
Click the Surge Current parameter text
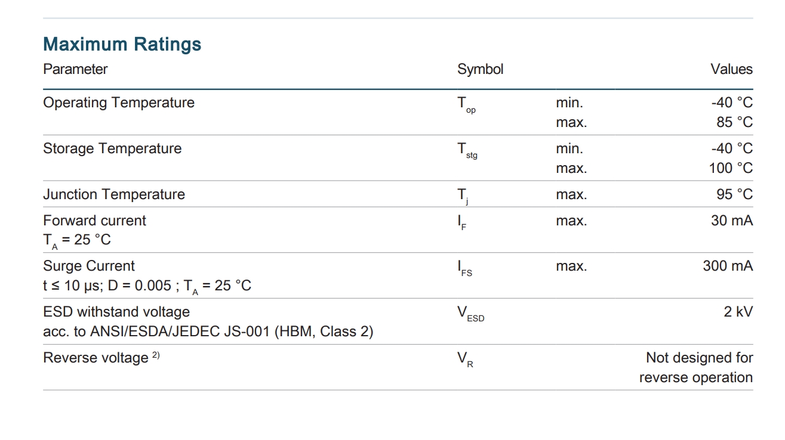coord(89,266)
